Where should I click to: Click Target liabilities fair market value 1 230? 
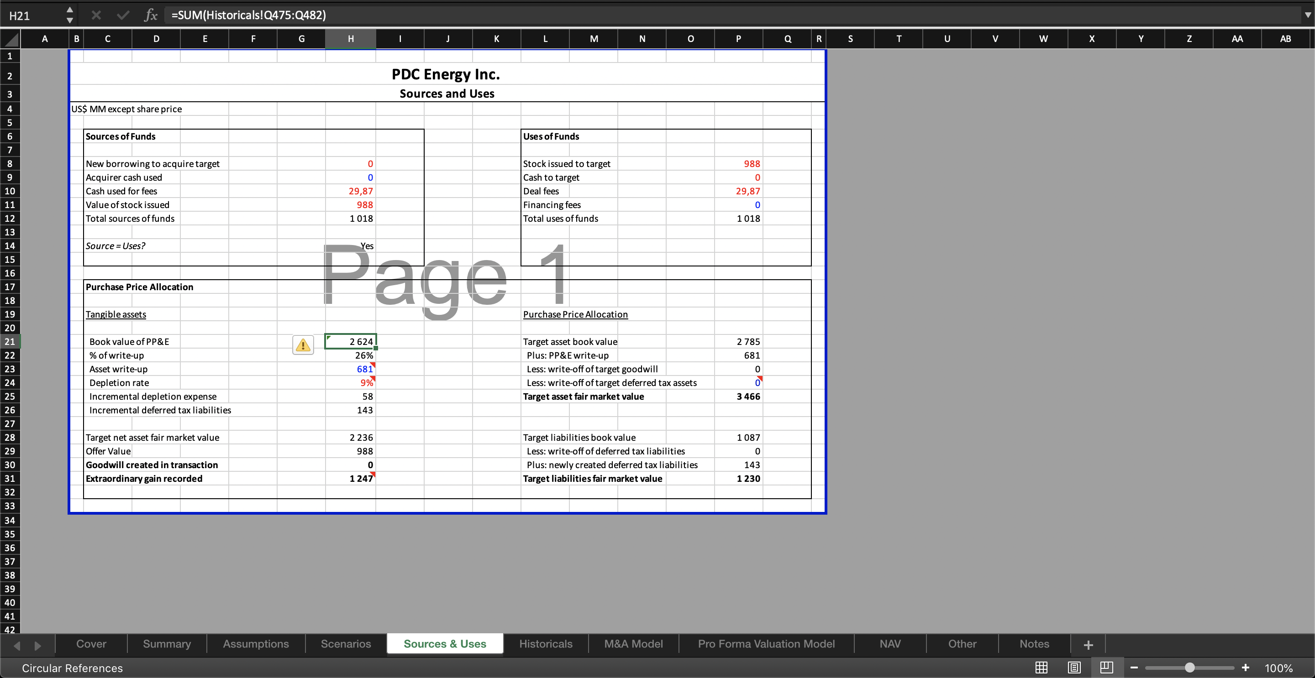738,479
